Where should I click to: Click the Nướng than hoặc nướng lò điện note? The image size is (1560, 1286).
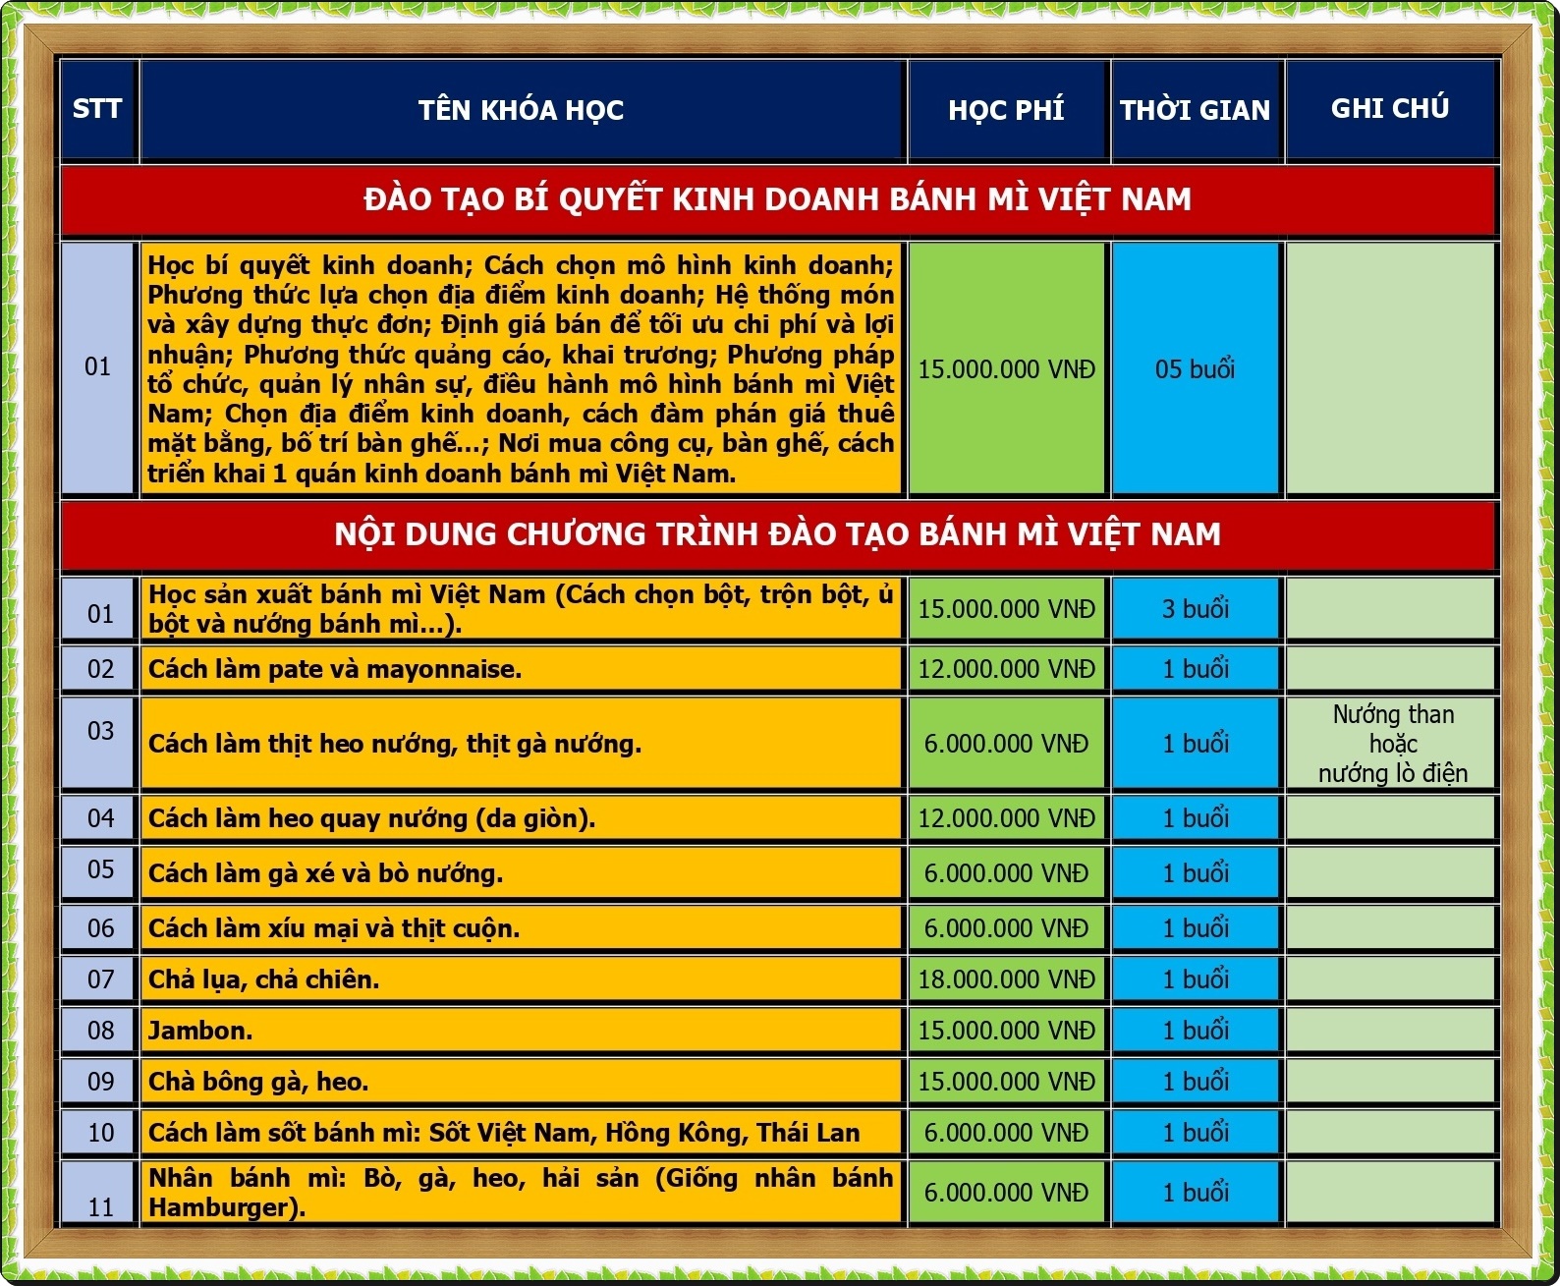click(1392, 744)
